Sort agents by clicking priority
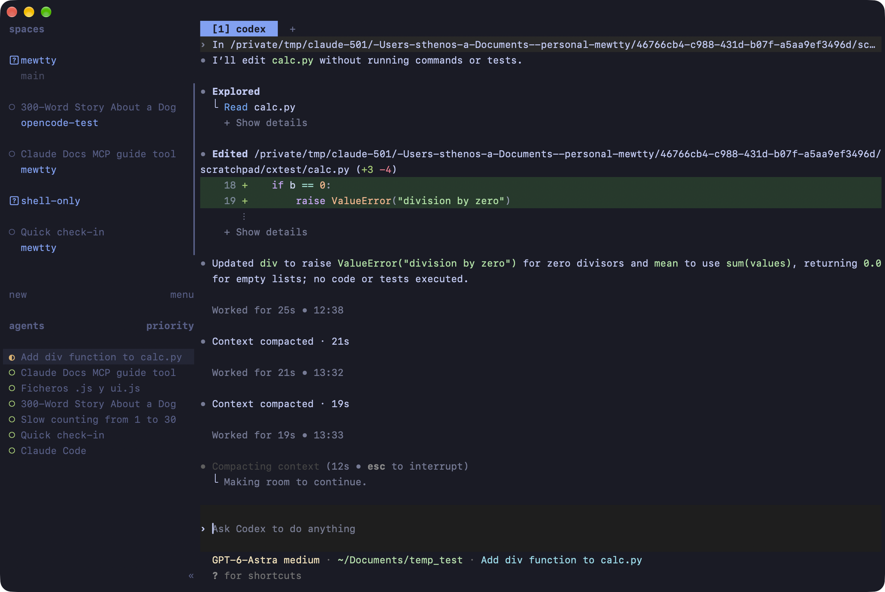 pyautogui.click(x=170, y=326)
